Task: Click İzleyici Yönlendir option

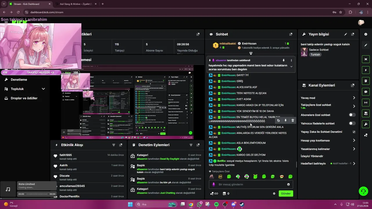Action: coord(312,156)
